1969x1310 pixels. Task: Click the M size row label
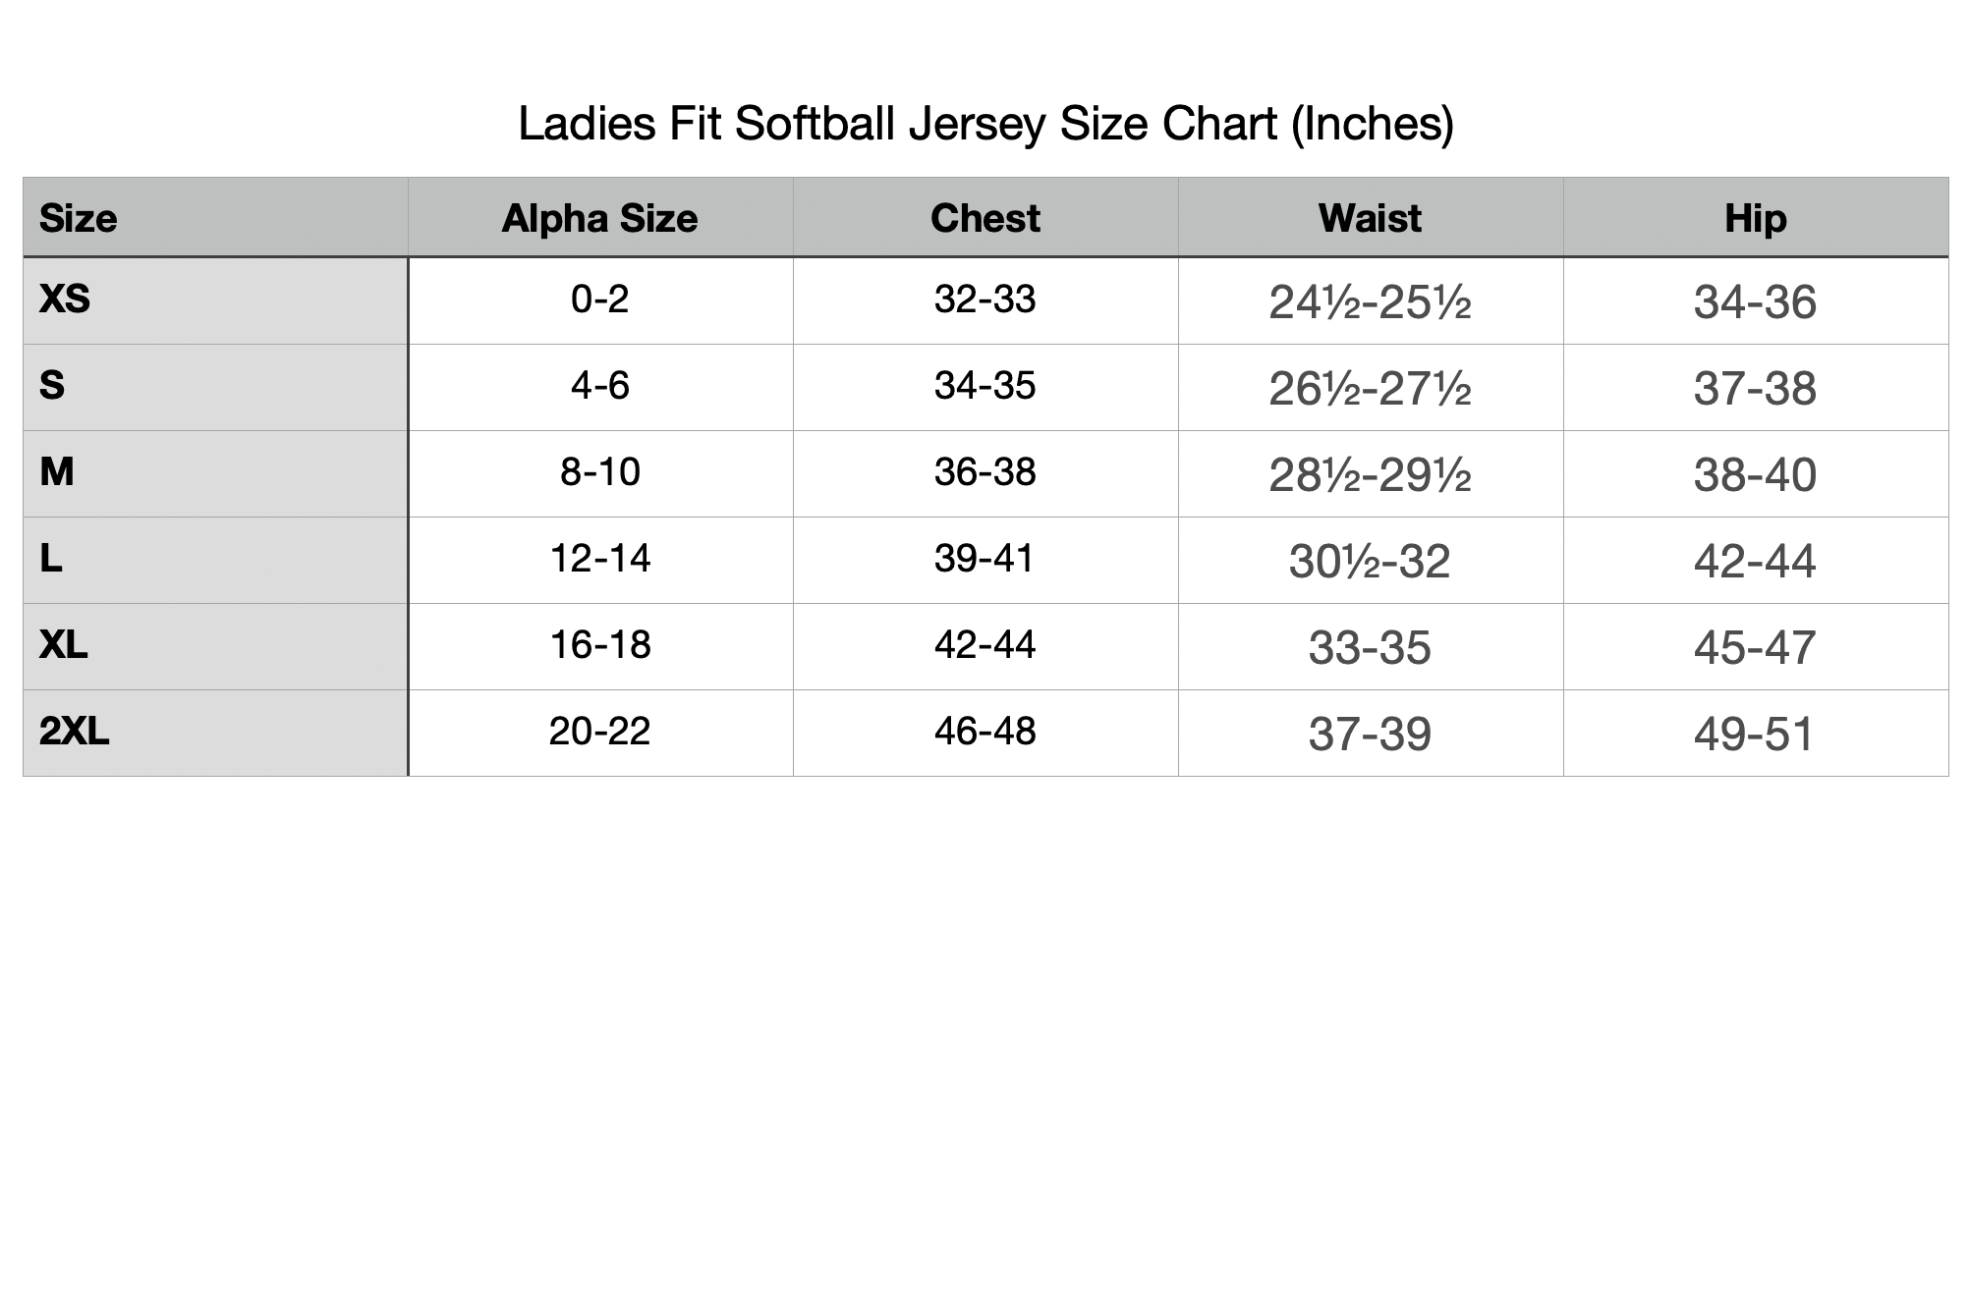57,472
